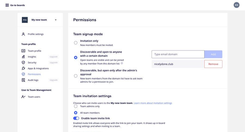Choose Team admins only radio button
Screen dimensions: 245x132
[76, 106]
